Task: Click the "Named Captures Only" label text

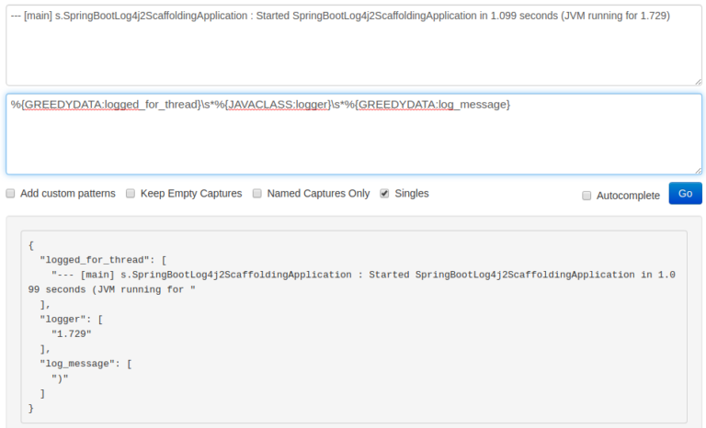Action: click(x=318, y=194)
